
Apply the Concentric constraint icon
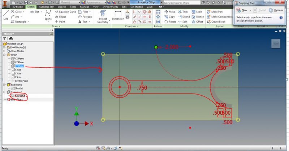tap(145, 12)
